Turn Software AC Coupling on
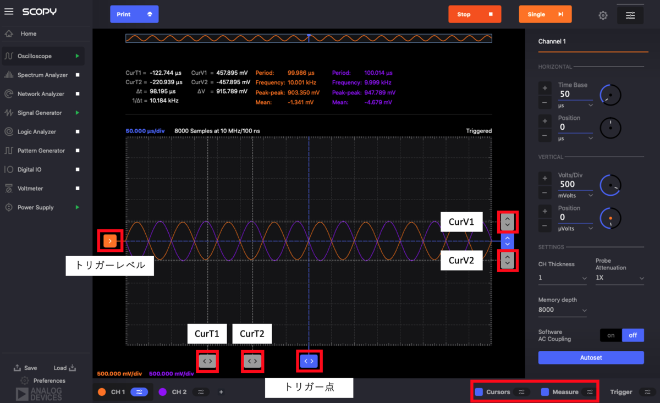The width and height of the screenshot is (660, 403). pos(610,335)
